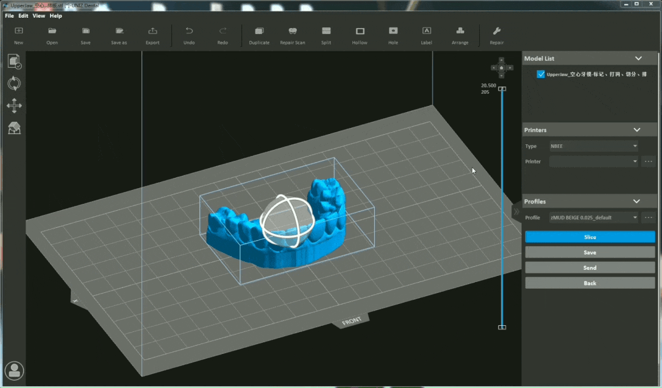Open the View menu

(x=39, y=16)
